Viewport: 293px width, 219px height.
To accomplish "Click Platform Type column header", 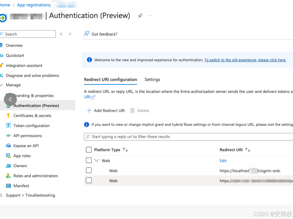I will (x=107, y=150).
